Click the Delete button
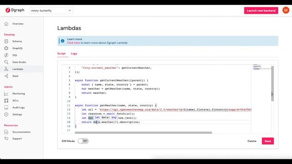292x164 pixels. (252, 141)
